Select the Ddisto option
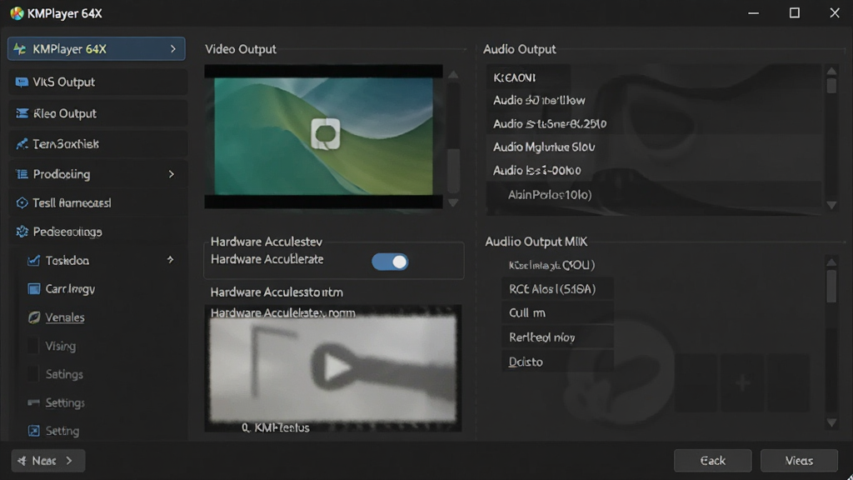Viewport: 853px width, 480px height. point(557,362)
